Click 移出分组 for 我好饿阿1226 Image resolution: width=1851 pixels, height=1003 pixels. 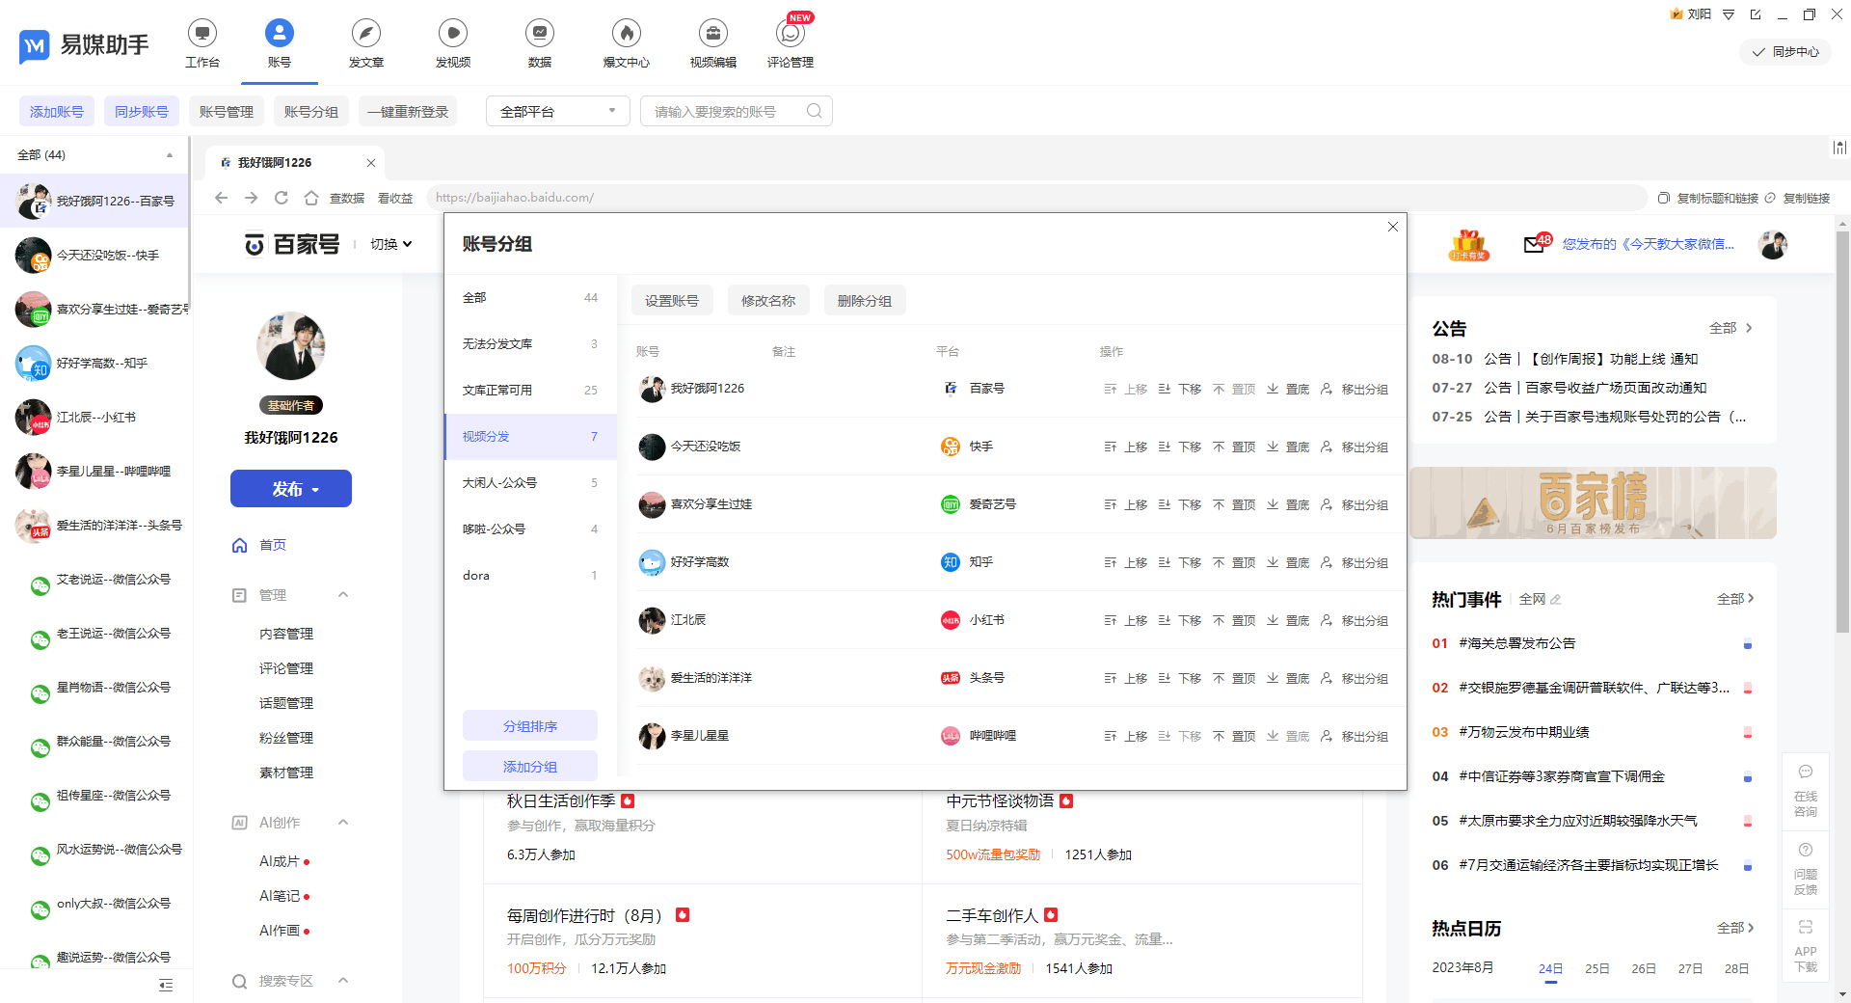[x=1355, y=390]
